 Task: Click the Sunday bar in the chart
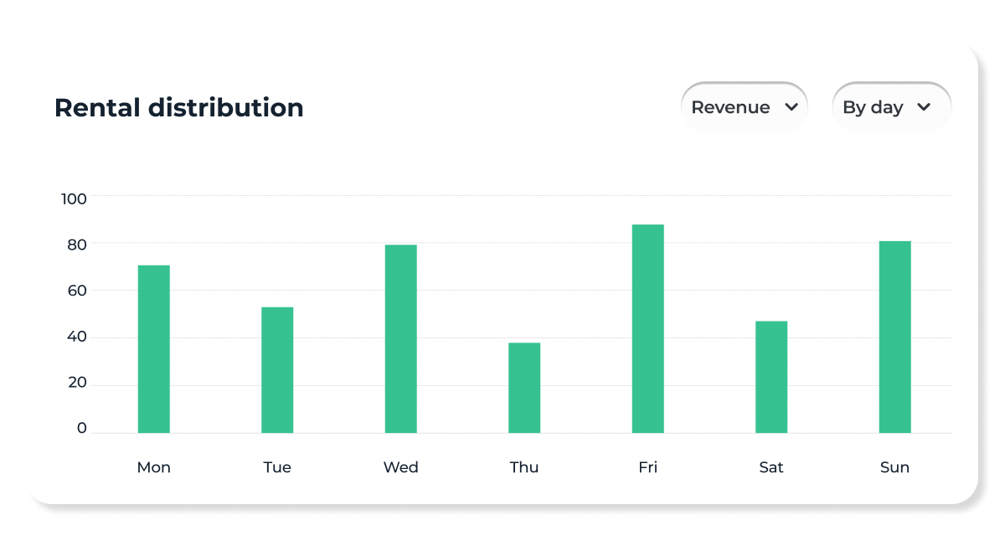pyautogui.click(x=894, y=335)
